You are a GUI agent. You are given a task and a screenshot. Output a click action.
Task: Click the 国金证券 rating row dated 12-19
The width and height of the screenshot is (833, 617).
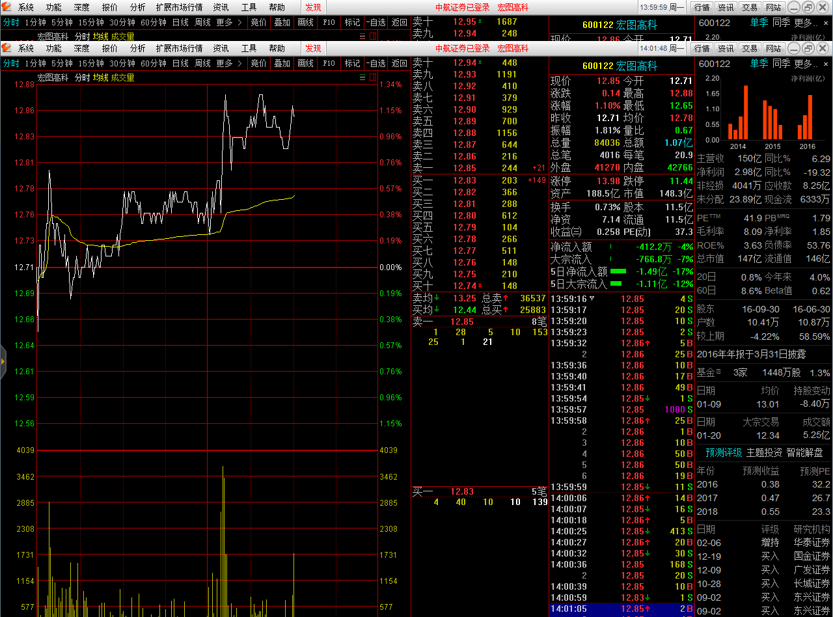(x=763, y=556)
